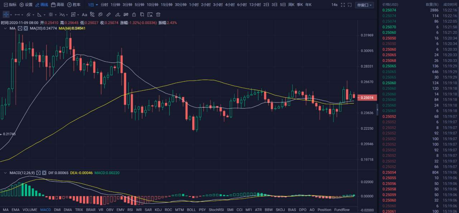Click the lock drawings padlock icon
459x213 pixels.
134,15
